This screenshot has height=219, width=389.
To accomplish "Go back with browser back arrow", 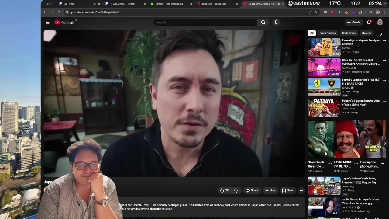I will [45, 12].
